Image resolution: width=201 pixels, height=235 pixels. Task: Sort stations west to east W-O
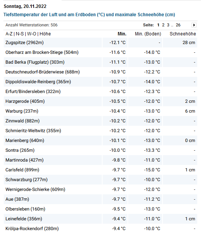click(x=32, y=34)
